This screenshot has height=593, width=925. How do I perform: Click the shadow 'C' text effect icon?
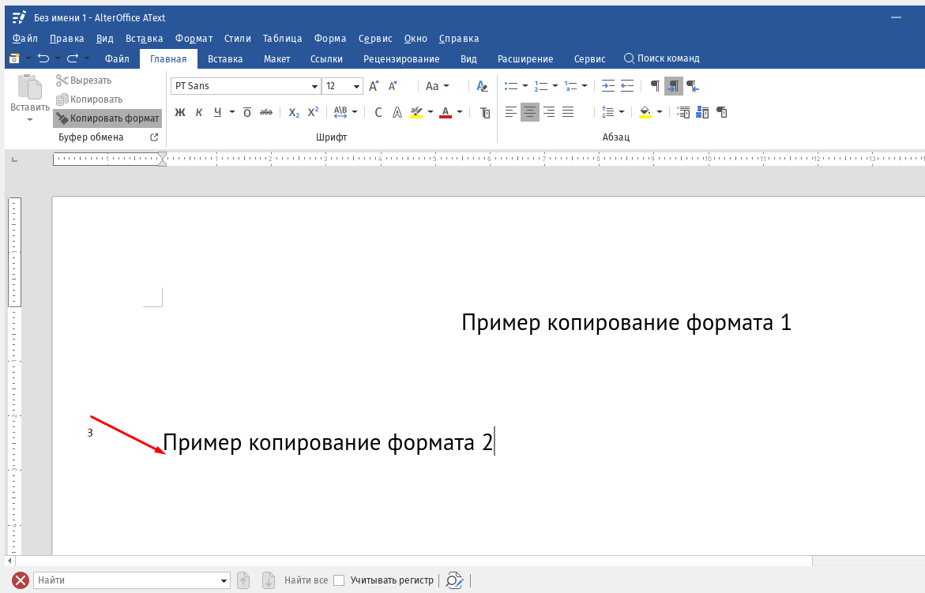click(378, 112)
